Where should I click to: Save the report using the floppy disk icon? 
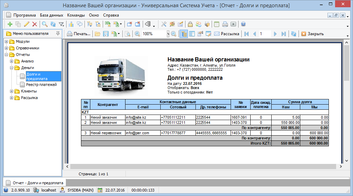click(106, 34)
